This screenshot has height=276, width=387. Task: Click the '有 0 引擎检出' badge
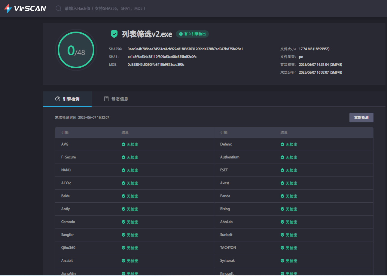click(x=192, y=34)
